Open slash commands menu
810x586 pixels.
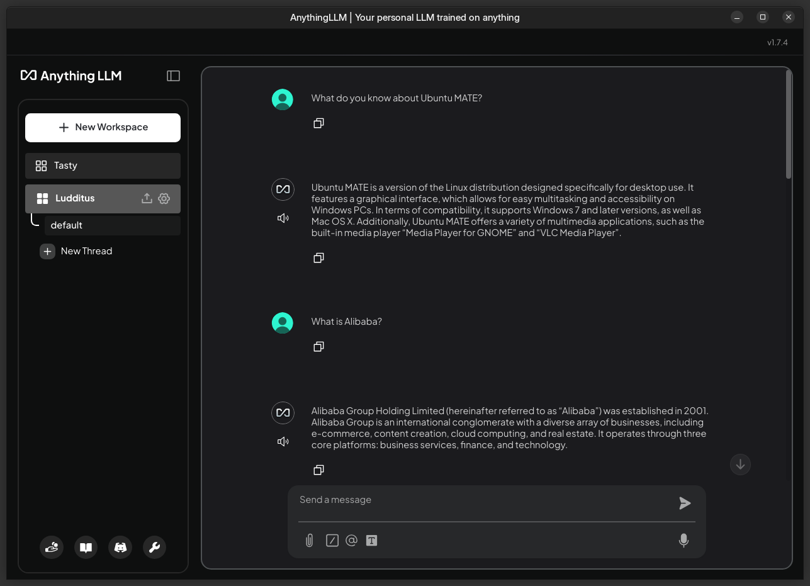point(332,541)
